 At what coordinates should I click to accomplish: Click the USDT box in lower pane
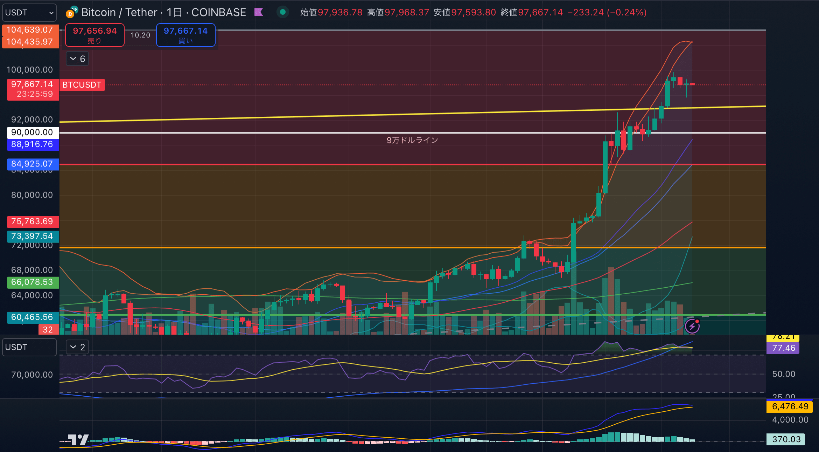coord(29,347)
